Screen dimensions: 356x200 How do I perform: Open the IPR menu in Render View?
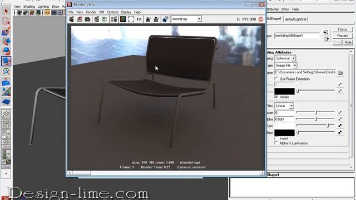[102, 12]
